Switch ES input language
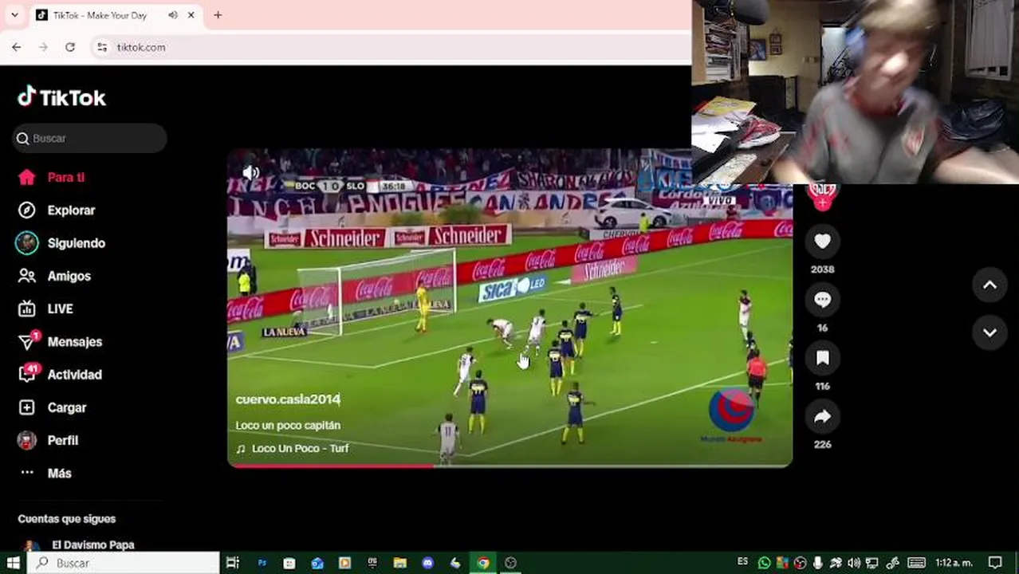This screenshot has height=574, width=1019. [x=743, y=561]
